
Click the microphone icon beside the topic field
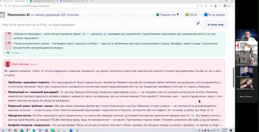(x=198, y=23)
